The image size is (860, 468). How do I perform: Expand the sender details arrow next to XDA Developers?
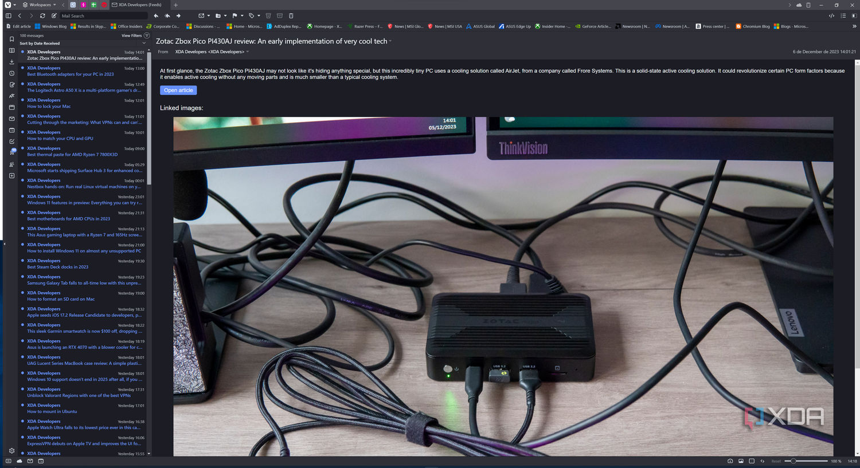point(248,52)
